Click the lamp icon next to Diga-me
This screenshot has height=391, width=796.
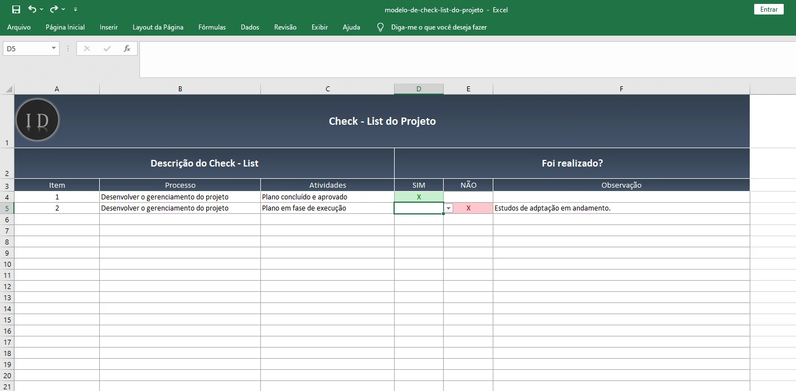(380, 27)
